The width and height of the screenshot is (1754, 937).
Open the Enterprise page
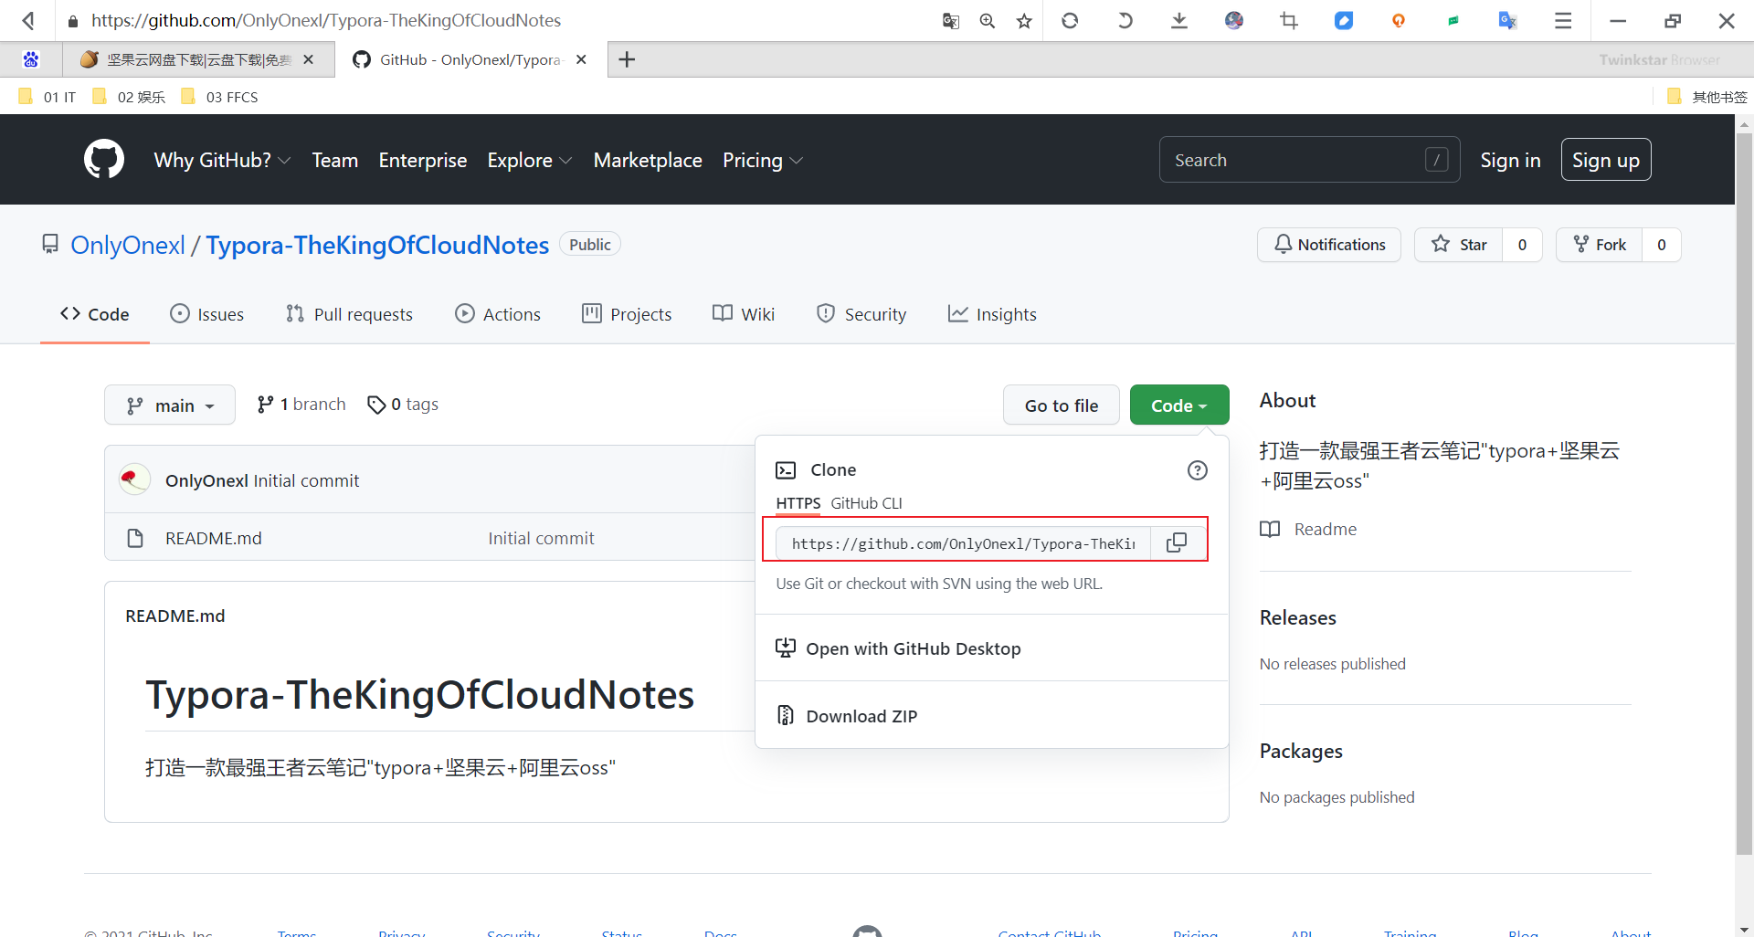point(423,160)
